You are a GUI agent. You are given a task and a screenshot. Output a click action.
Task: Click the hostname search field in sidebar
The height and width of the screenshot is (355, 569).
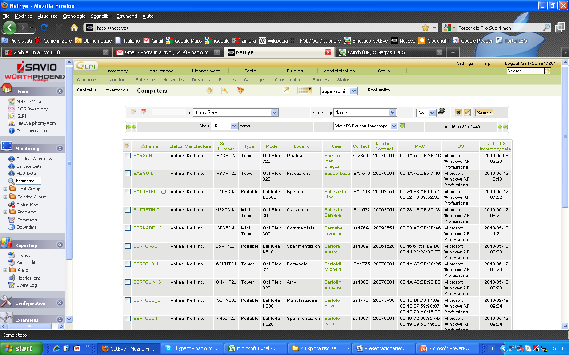[x=28, y=181]
